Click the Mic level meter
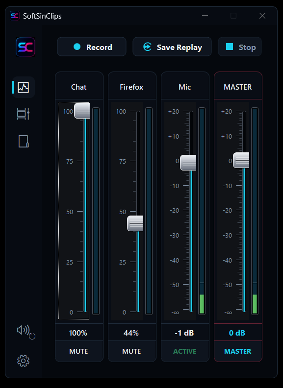The image size is (283, 388). click(202, 211)
